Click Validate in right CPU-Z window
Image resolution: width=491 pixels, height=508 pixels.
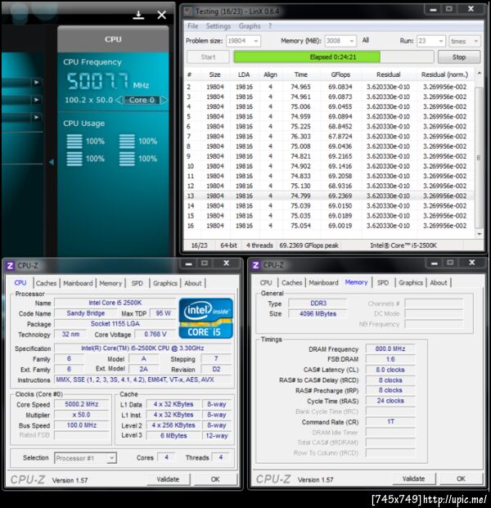click(414, 479)
